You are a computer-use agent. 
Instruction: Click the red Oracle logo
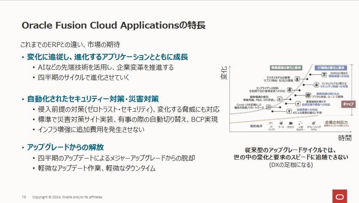(340, 196)
